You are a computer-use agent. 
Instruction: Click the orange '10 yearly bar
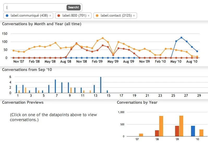click(201, 133)
